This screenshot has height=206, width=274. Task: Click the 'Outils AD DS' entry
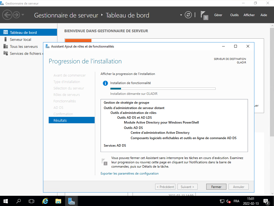click(133, 128)
